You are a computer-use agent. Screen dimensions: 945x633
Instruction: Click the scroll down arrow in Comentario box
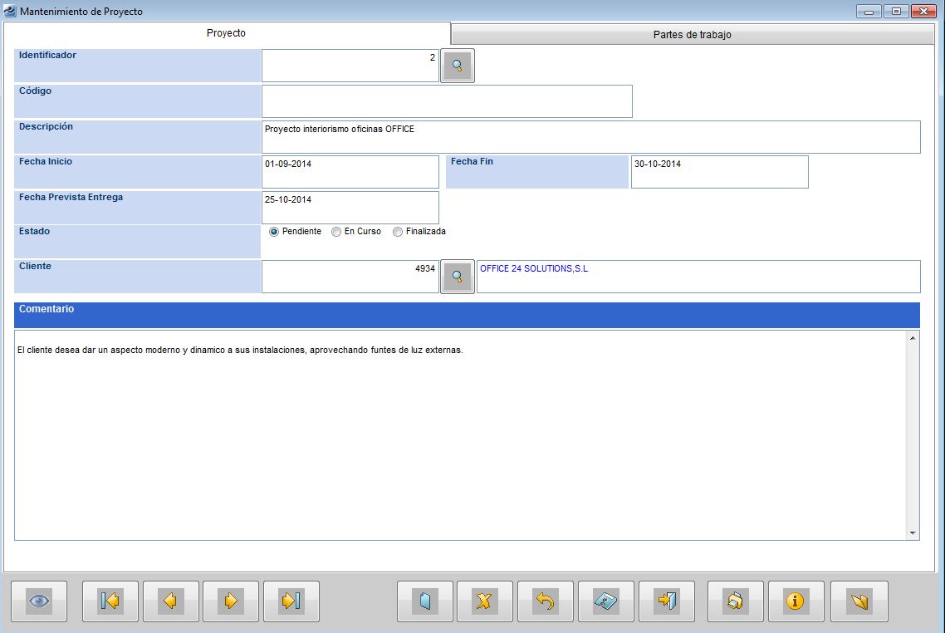(913, 532)
